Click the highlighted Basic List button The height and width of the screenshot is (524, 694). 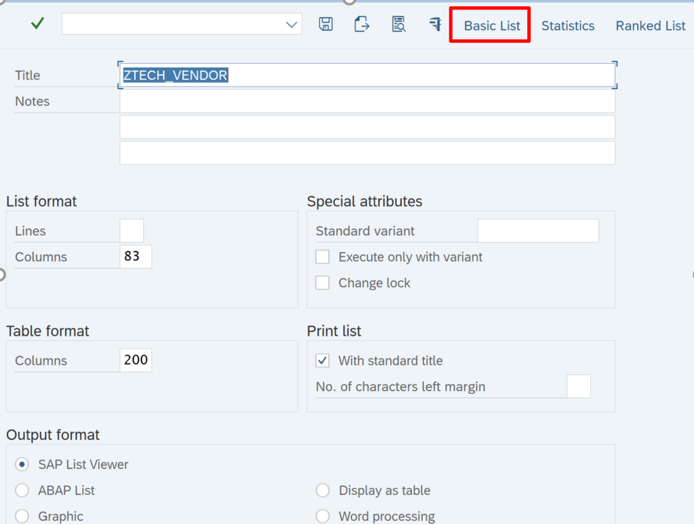tap(489, 25)
